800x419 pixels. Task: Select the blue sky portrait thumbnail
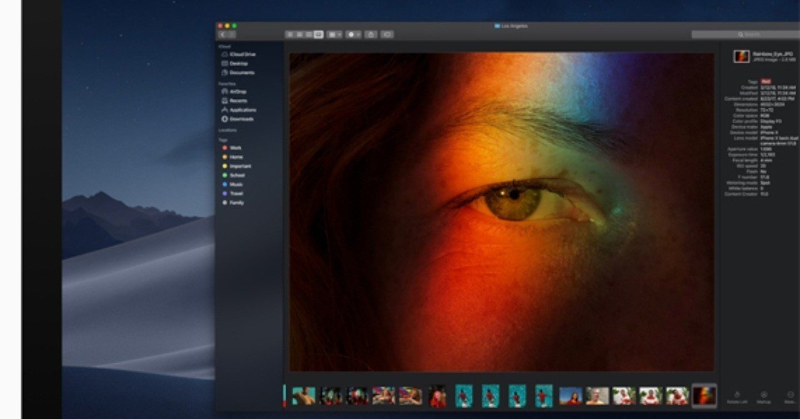[570, 396]
